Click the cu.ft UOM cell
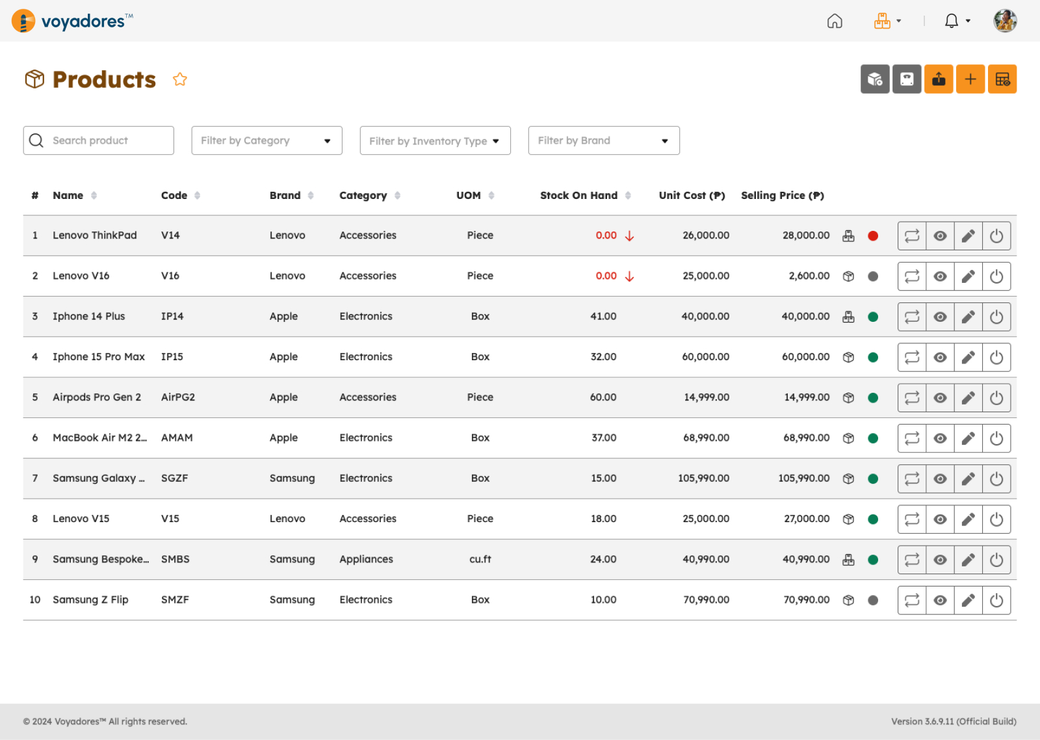 pos(480,559)
